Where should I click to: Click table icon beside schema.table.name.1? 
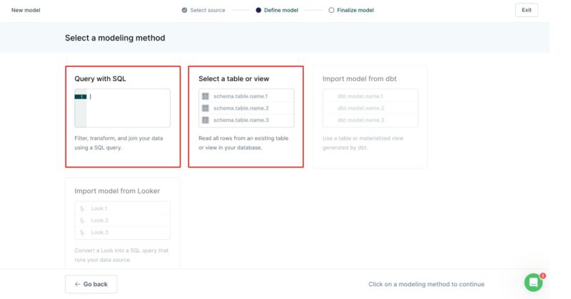tap(206, 96)
